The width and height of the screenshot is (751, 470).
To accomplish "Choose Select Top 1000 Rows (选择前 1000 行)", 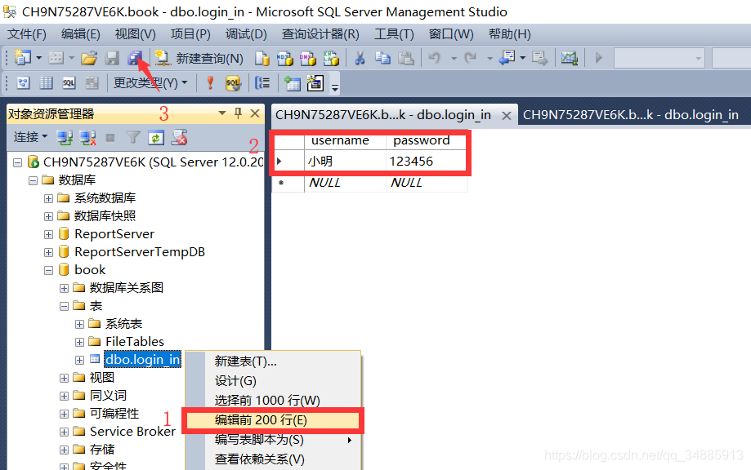I will pyautogui.click(x=272, y=400).
